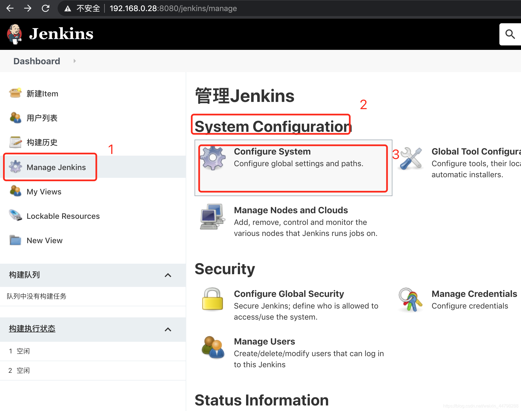Click the 构建执行状态 heading link
The image size is (521, 411).
(32, 328)
